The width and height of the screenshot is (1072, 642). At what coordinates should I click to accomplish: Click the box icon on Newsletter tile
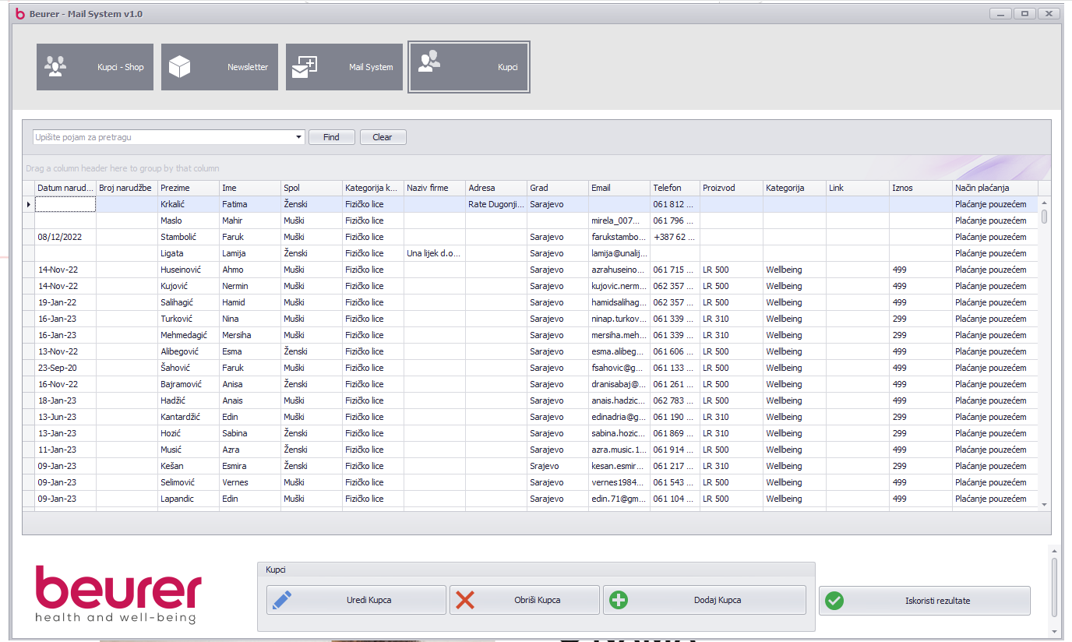[180, 67]
